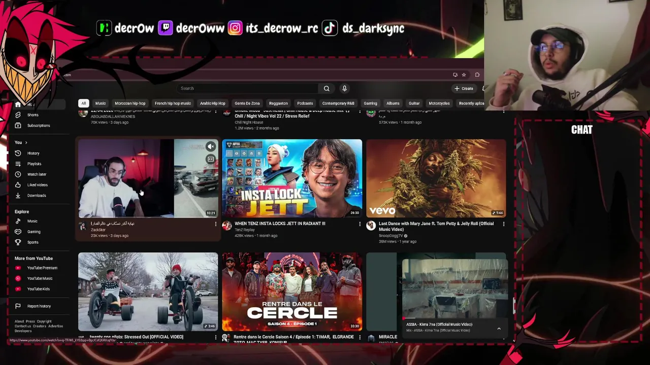This screenshot has height=365, width=650.
Task: Open Playlists in the sidebar
Action: coord(34,164)
